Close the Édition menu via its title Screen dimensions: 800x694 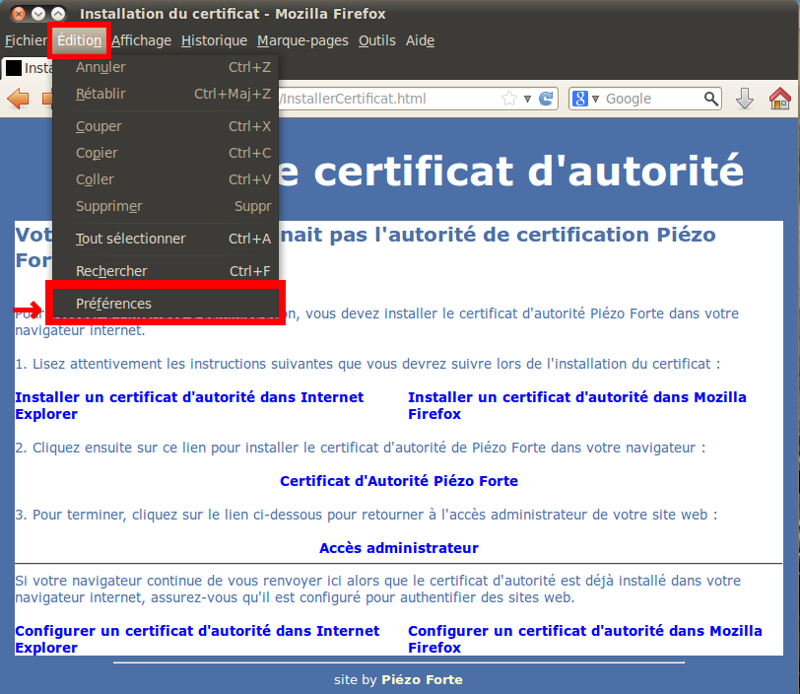click(x=79, y=40)
